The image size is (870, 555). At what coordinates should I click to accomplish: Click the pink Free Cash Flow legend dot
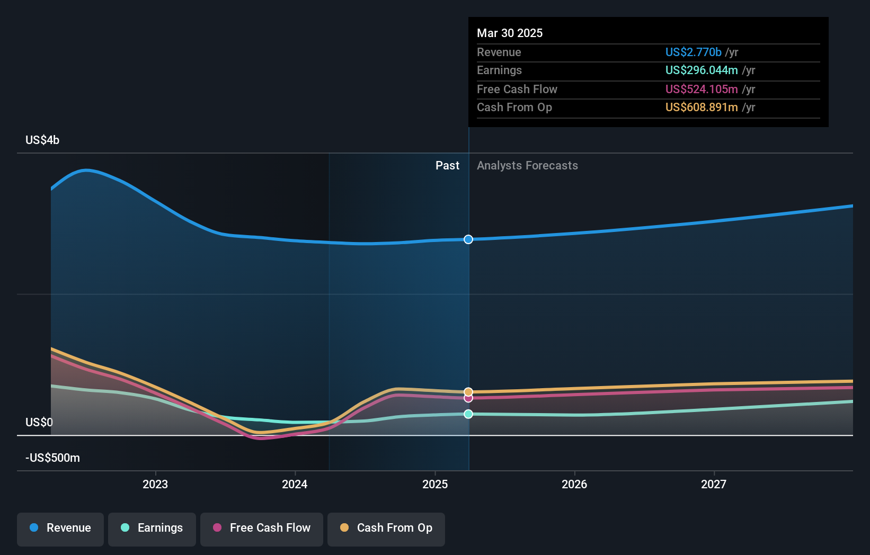click(x=217, y=527)
